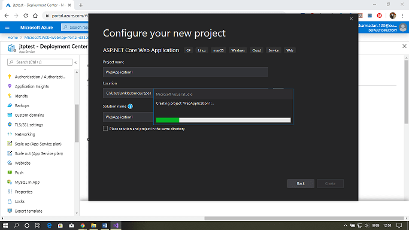Click Microsoft.Web-WebApp-Portal breadcrumb link
409x230 pixels.
(x=56, y=38)
